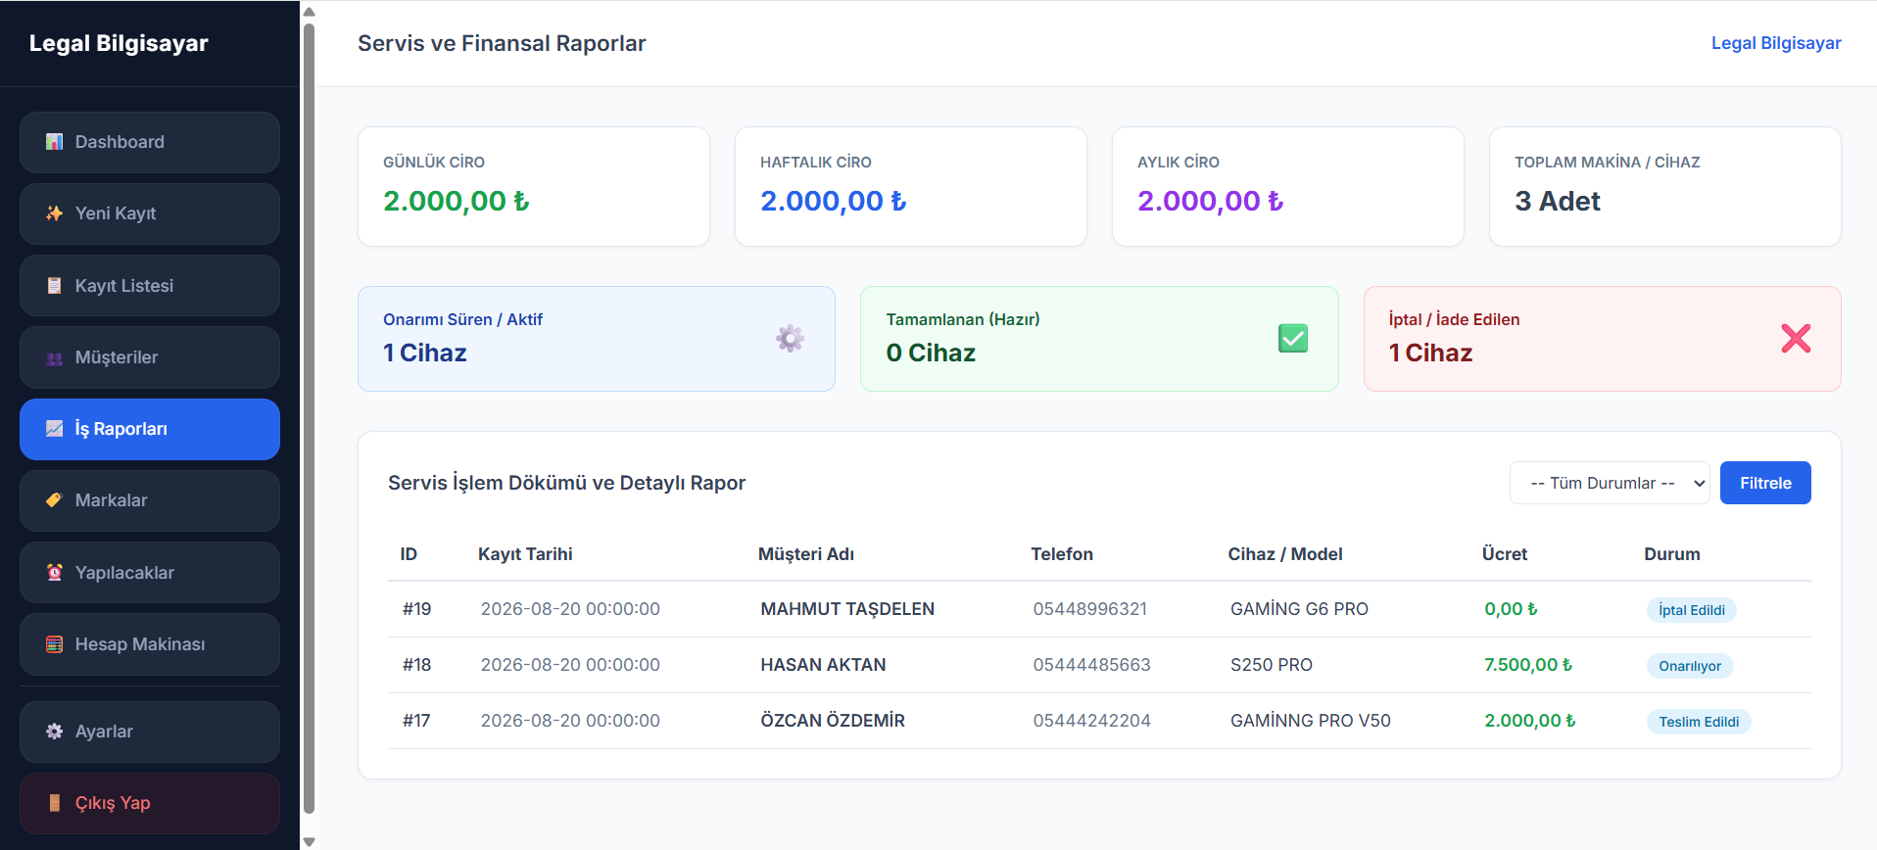
Task: Click the sidebar scroll down arrow
Action: 309,841
